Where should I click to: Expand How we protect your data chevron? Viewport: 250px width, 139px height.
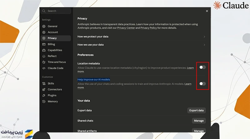pyautogui.click(x=204, y=37)
